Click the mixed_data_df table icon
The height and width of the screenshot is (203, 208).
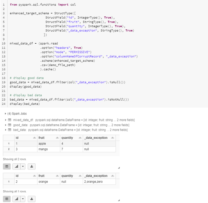(10, 120)
